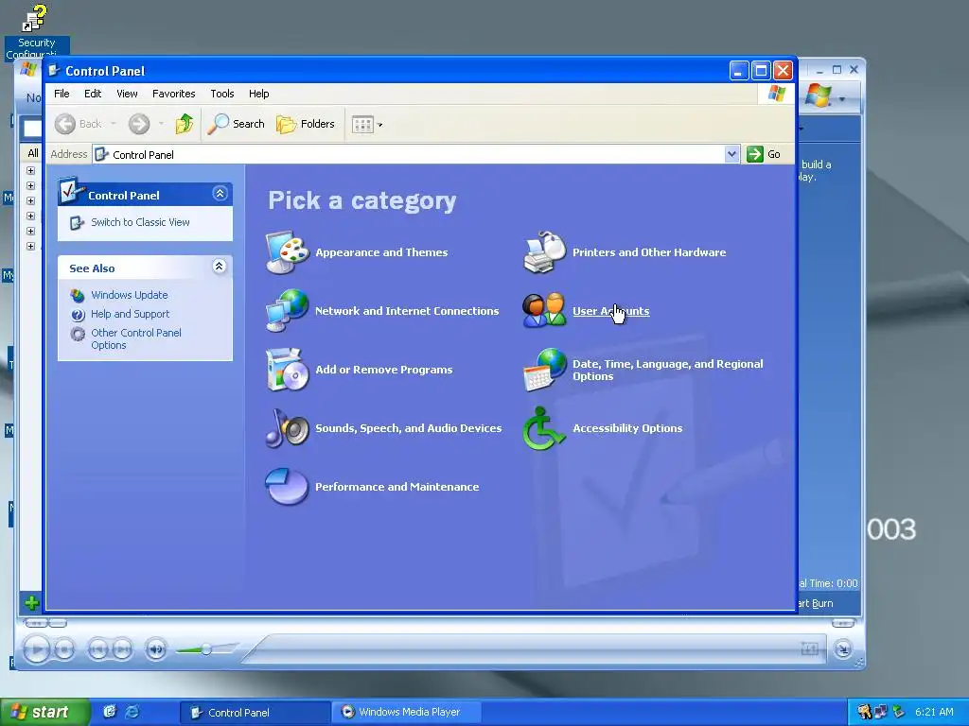Click Play in Windows Media Player
The width and height of the screenshot is (969, 726).
pos(37,648)
